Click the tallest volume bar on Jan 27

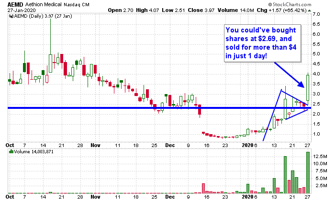click(x=308, y=172)
